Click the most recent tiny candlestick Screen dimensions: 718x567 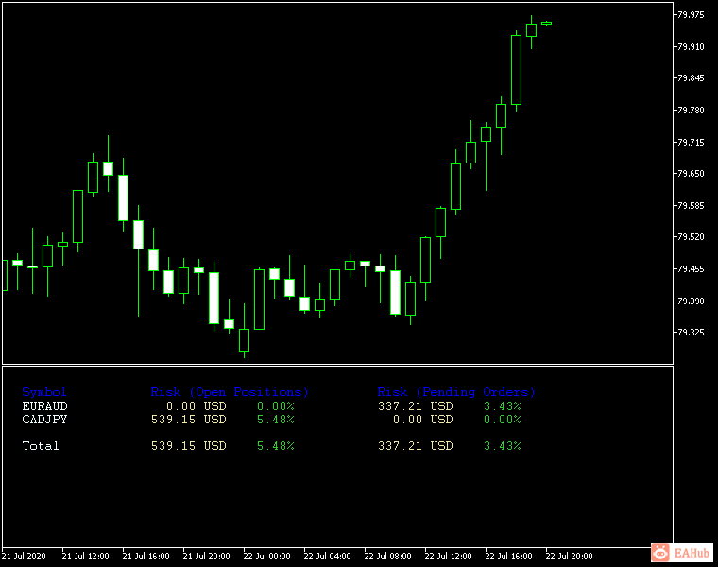tap(546, 23)
